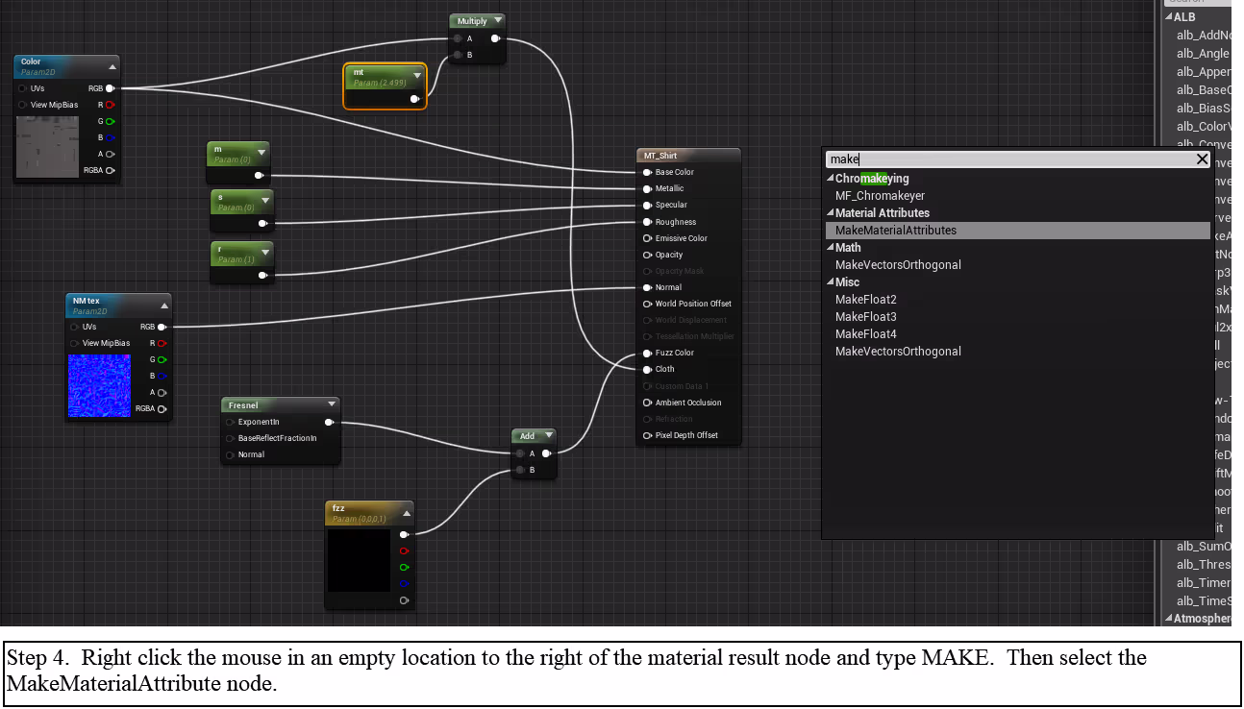Click the MT_Shirt Fuzz Color pin

tap(647, 353)
